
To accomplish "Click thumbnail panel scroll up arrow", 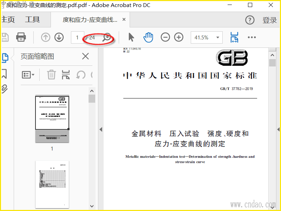I will tap(92, 91).
